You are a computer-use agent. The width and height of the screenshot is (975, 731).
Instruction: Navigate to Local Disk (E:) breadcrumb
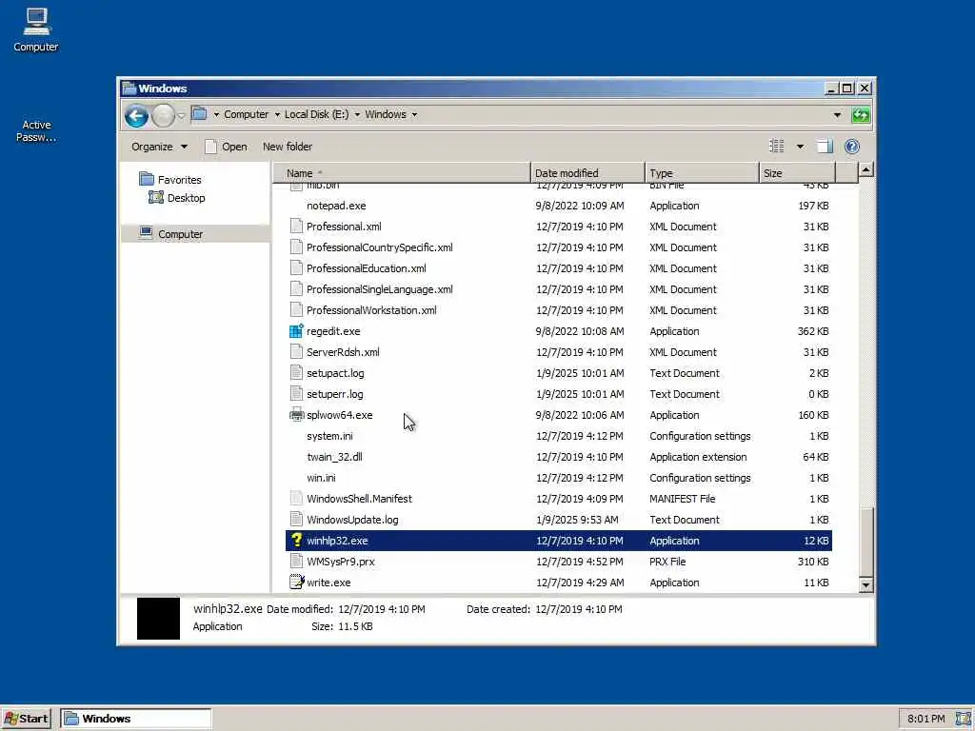point(316,114)
